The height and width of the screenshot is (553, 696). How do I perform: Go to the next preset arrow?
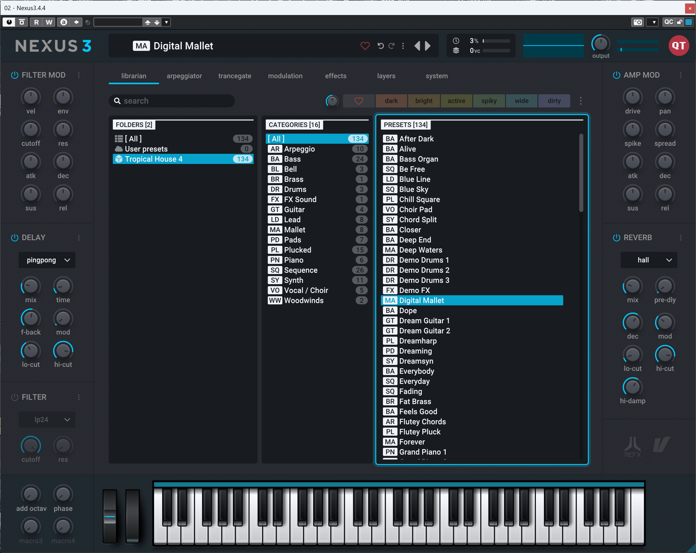(x=428, y=46)
